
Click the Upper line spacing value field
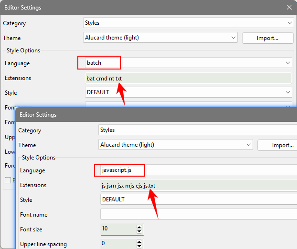click(118, 244)
